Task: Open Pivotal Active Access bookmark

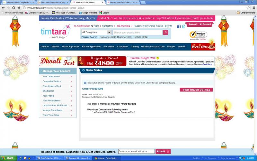Action: [x=13, y=13]
